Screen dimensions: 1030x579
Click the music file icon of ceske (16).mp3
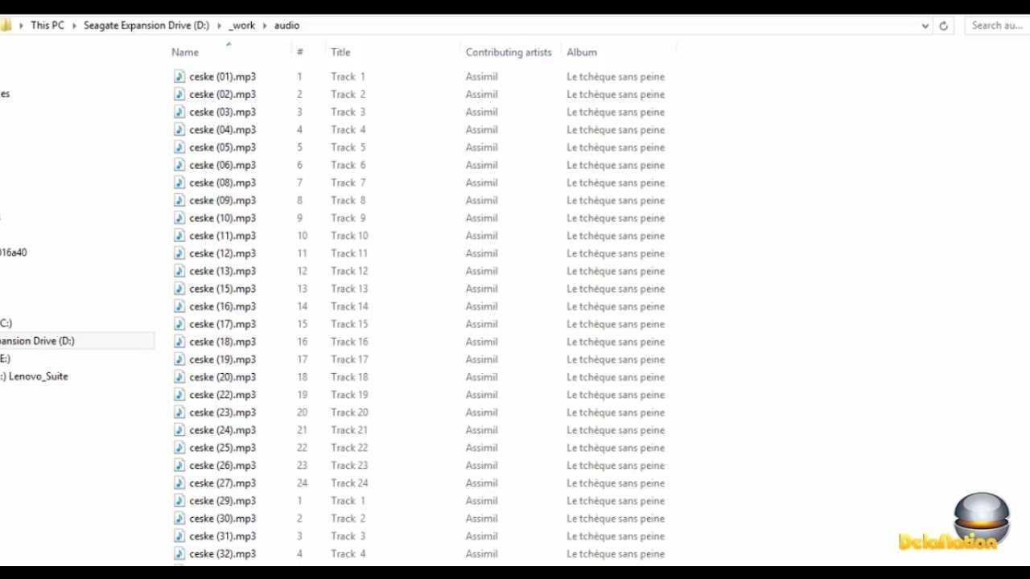(179, 306)
